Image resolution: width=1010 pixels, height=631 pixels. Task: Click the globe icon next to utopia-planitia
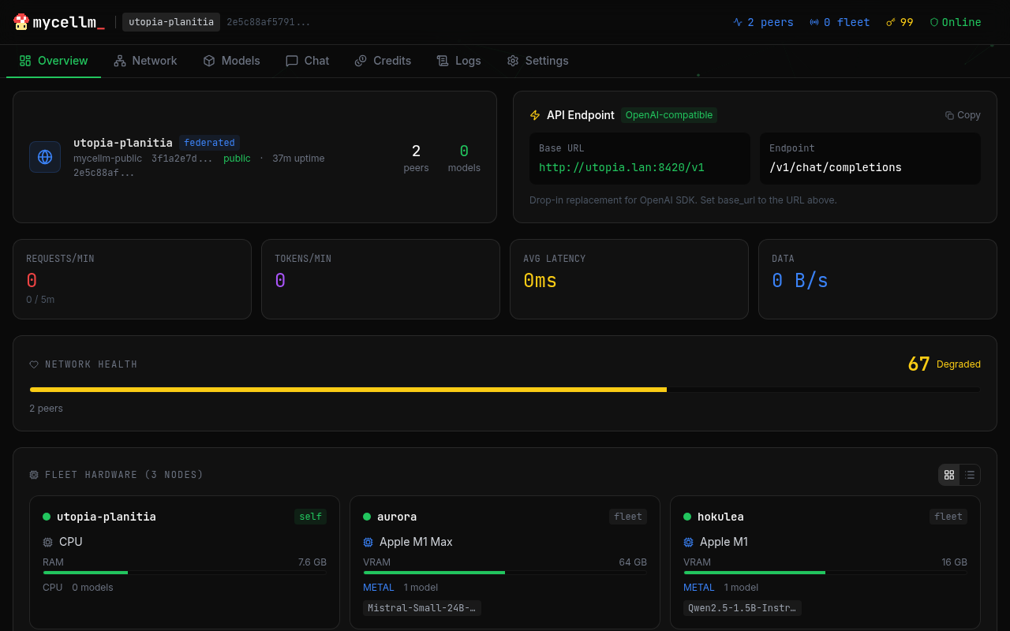coord(45,156)
